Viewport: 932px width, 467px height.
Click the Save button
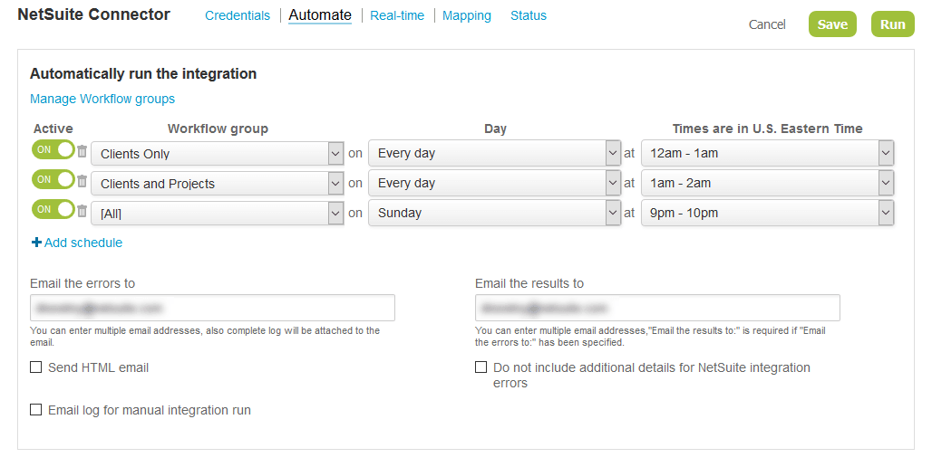(x=832, y=24)
